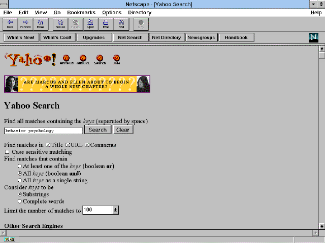Click the Yahoo Search swirl icon
Screen dimensions: 325x243
click(100, 60)
